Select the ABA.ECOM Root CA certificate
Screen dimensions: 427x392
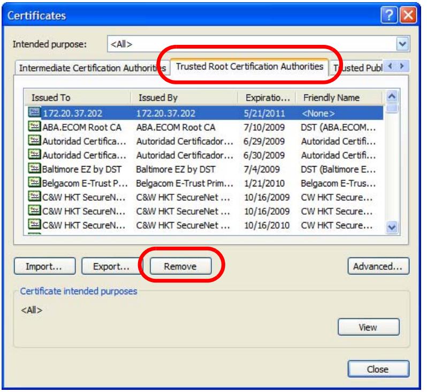205,127
